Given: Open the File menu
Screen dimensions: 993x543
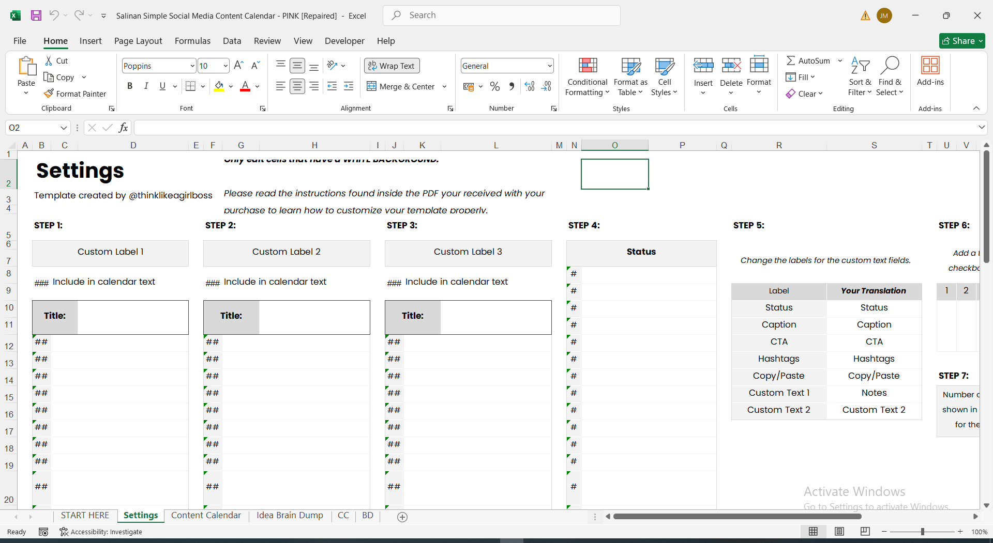Looking at the screenshot, I should (x=20, y=41).
